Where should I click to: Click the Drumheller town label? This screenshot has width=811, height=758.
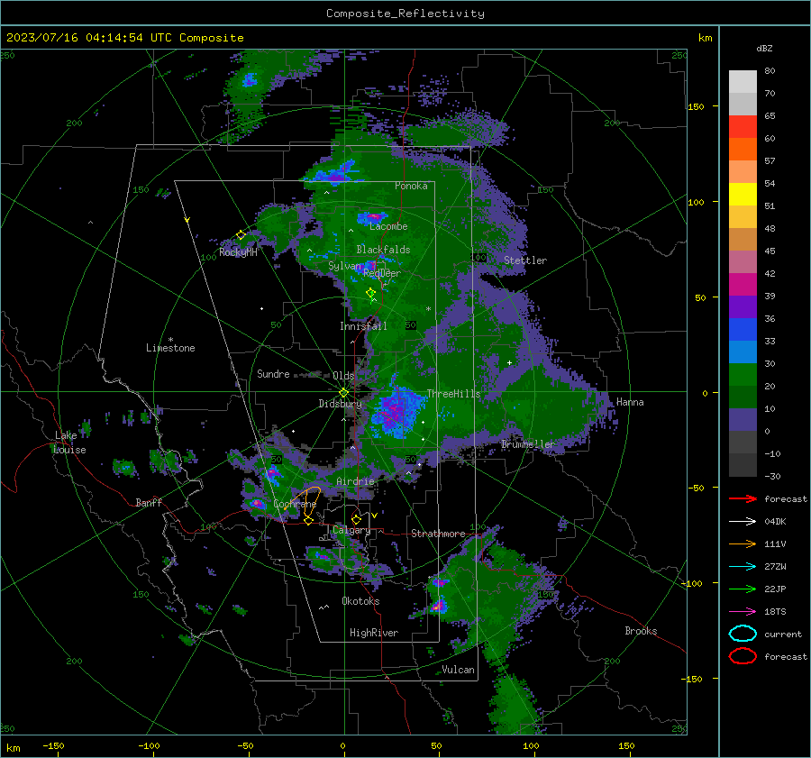(528, 444)
